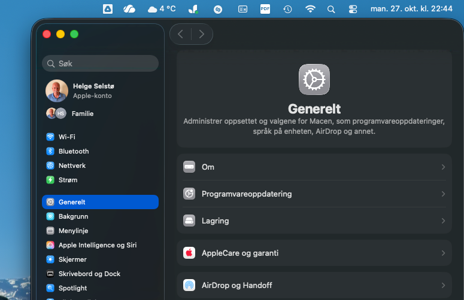Open Skjermer display settings
This screenshot has width=464, height=300.
tap(72, 259)
